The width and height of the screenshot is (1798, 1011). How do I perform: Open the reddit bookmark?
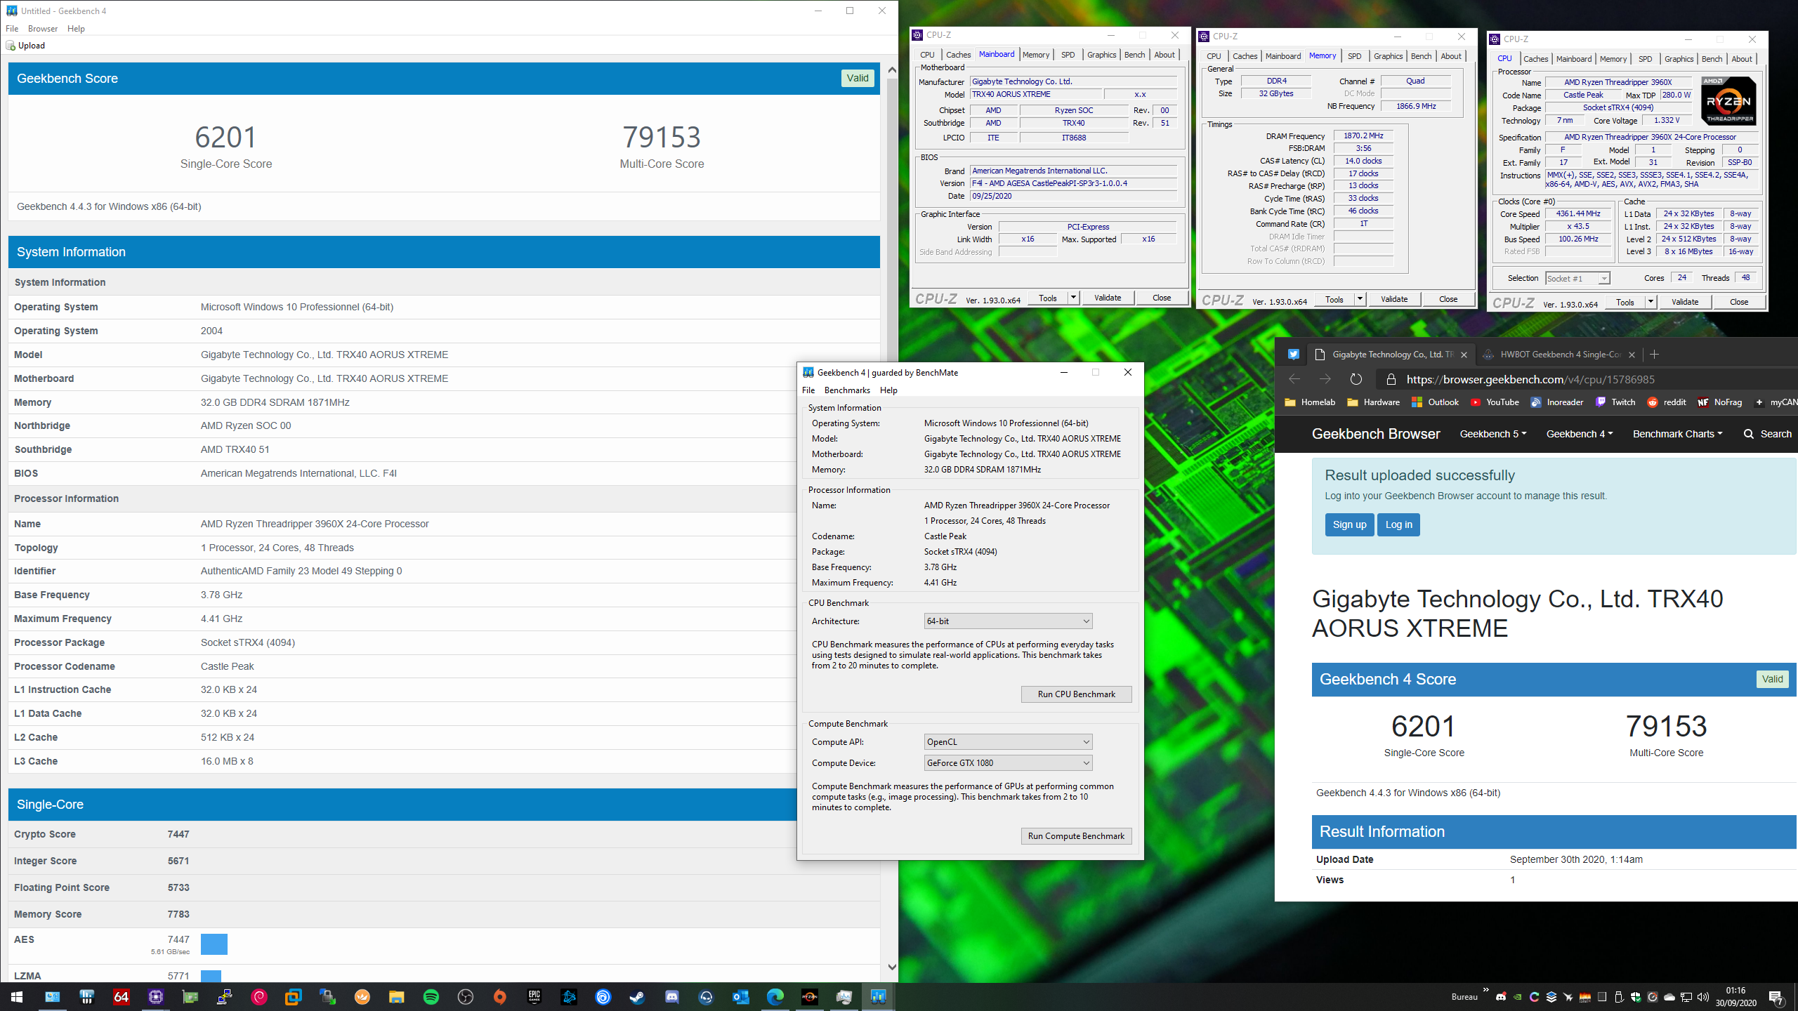[1667, 402]
